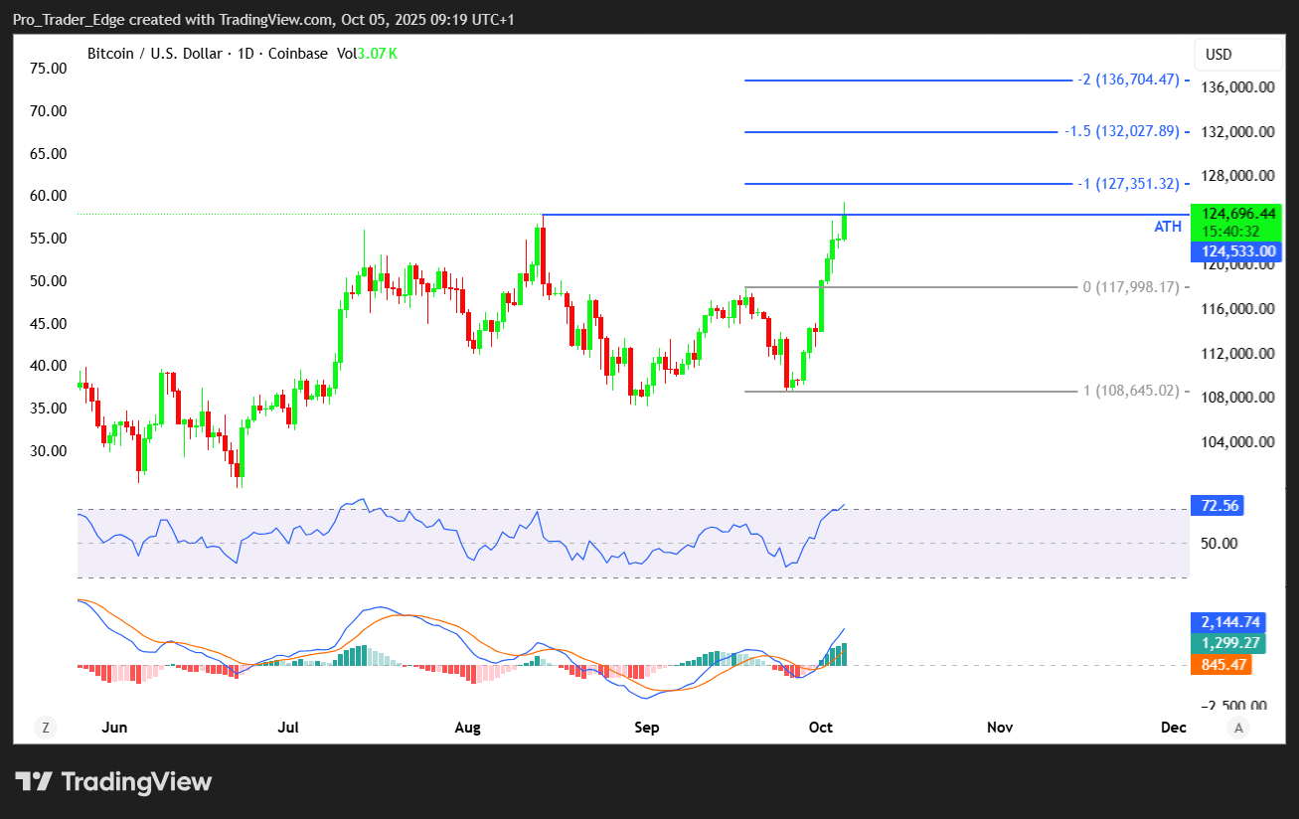Click the blue RSI value tag 72.56
The width and height of the screenshot is (1299, 819).
(x=1218, y=506)
